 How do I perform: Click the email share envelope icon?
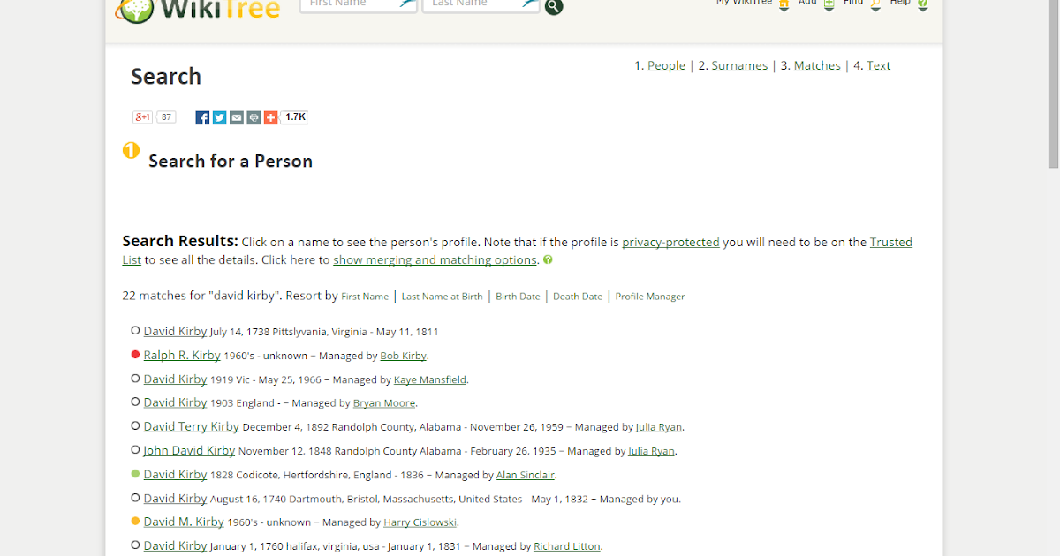237,117
